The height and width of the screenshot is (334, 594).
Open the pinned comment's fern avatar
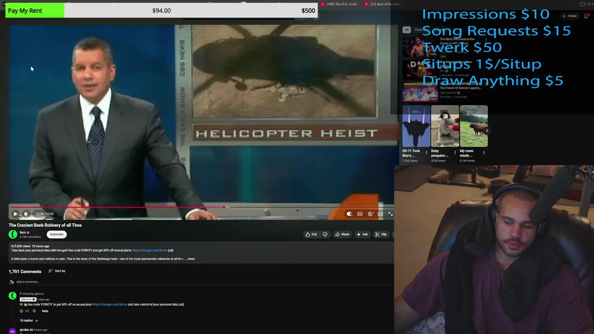(x=13, y=295)
